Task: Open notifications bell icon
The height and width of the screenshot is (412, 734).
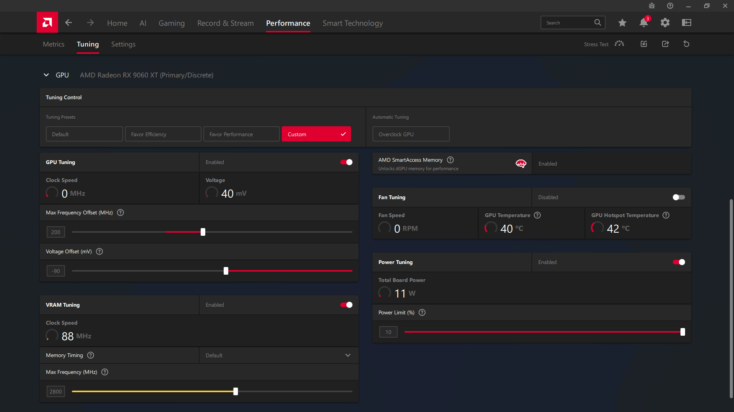Action: click(x=643, y=23)
